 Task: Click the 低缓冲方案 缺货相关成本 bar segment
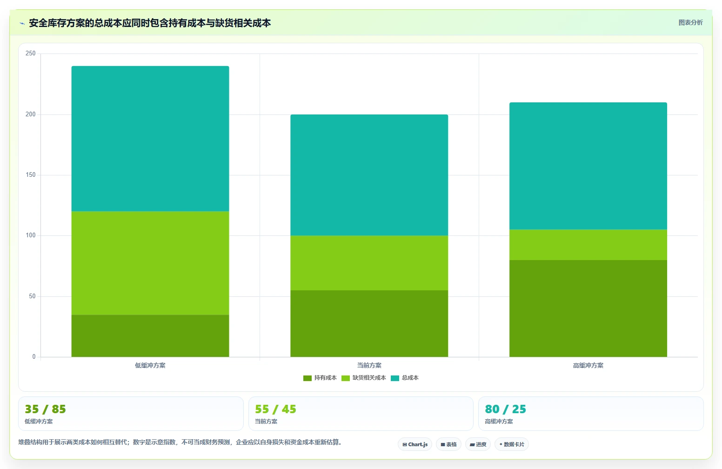click(150, 263)
